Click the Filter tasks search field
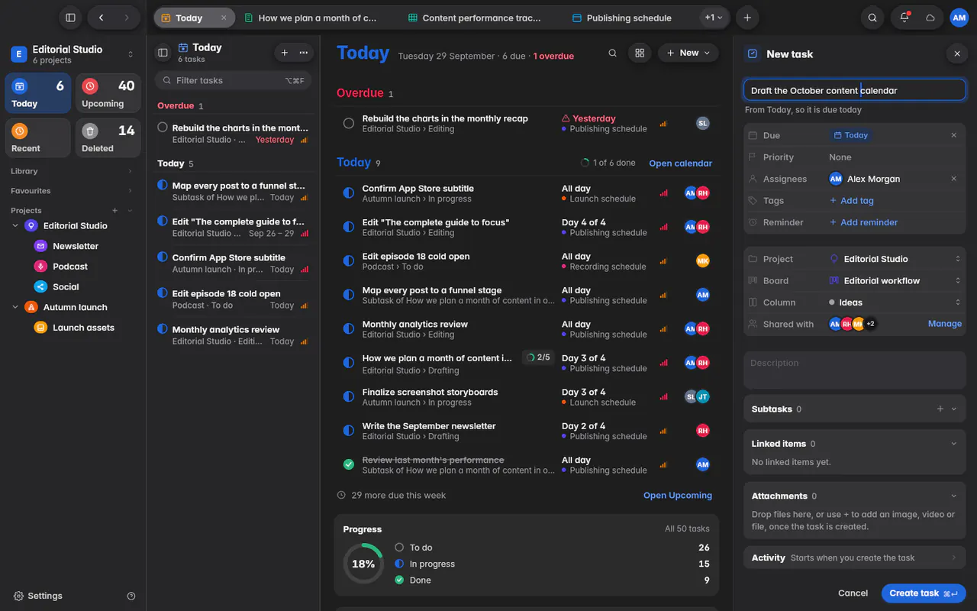Screen dimensions: 977x611 pos(233,80)
